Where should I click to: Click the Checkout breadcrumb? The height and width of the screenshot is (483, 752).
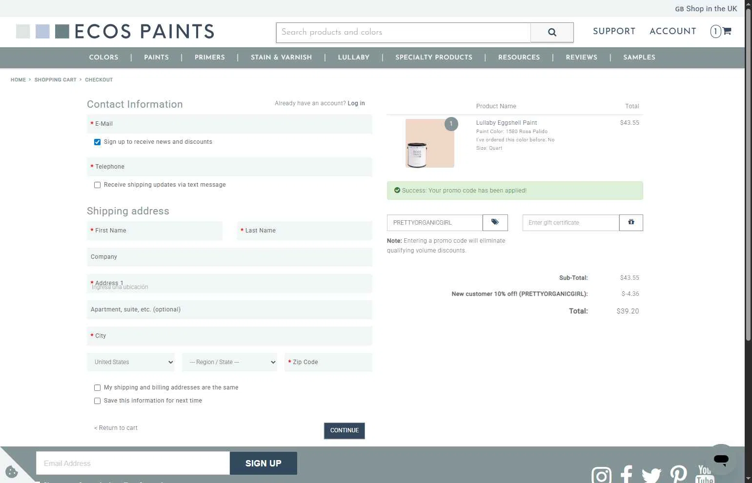point(99,80)
